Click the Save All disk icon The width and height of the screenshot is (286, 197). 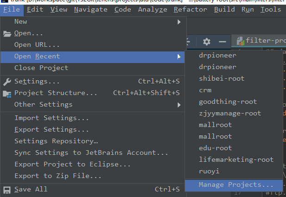7,189
